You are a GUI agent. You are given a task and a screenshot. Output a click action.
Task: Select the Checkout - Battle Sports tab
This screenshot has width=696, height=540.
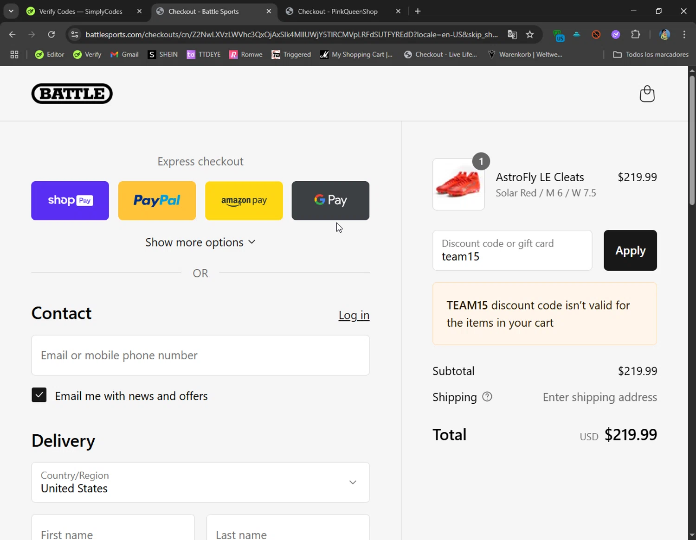[204, 11]
